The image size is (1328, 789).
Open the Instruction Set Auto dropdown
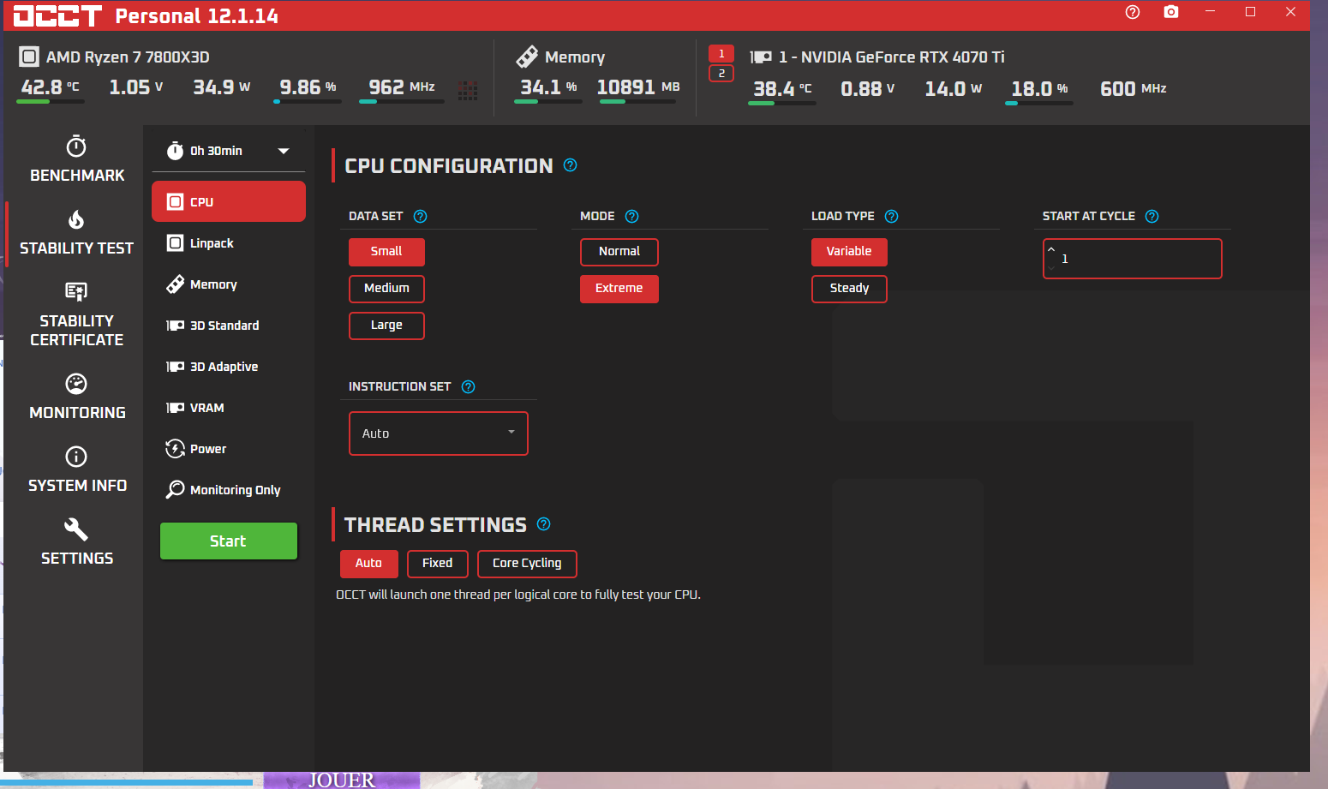[439, 433]
